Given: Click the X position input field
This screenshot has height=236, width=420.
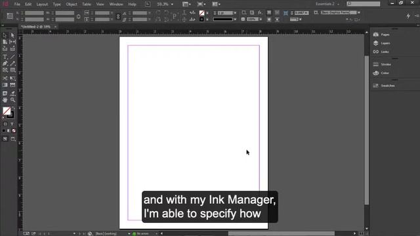Looking at the screenshot, I should [34, 13].
